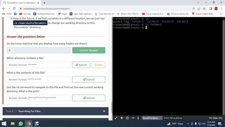The width and height of the screenshot is (225, 127).
Task: Reload the TryHackMe page
Action: click(14, 8)
